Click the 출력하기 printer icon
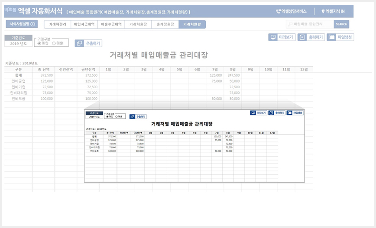376x228 pixels. [x=302, y=37]
